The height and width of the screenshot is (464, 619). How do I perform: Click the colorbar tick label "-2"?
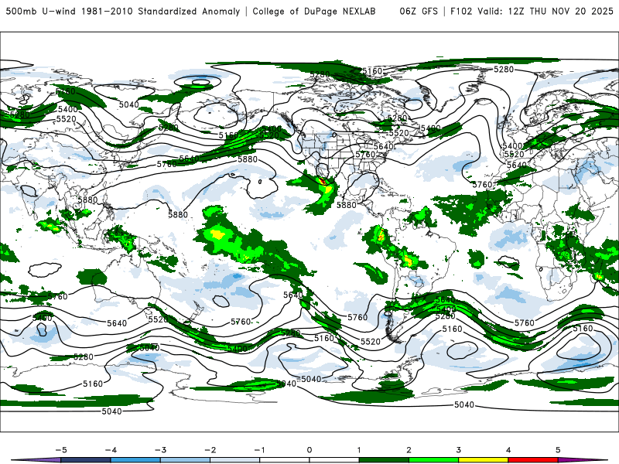pos(210,450)
